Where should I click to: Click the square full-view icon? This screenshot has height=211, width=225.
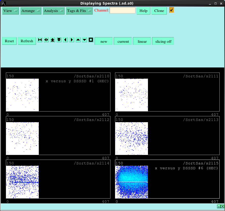tap(91, 40)
